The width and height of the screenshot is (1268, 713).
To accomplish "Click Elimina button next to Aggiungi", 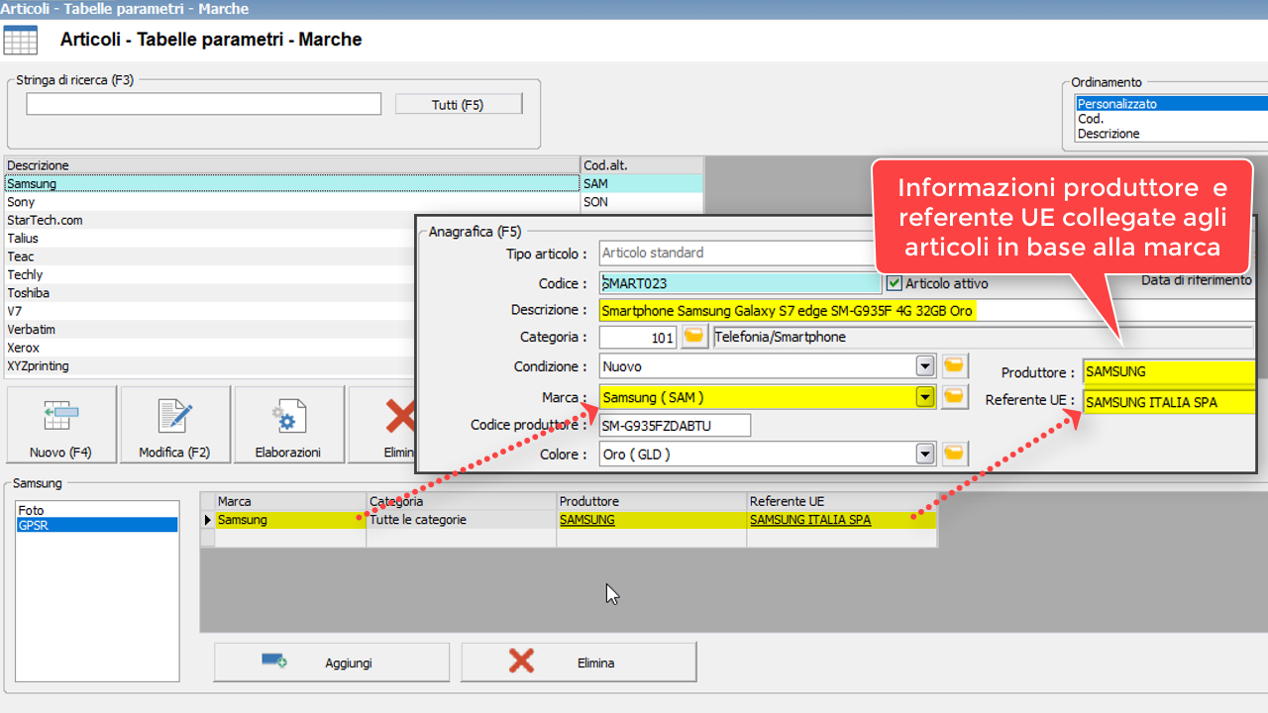I will click(579, 662).
